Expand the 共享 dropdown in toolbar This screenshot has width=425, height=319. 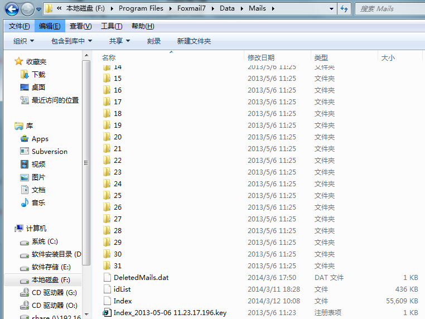click(x=119, y=41)
